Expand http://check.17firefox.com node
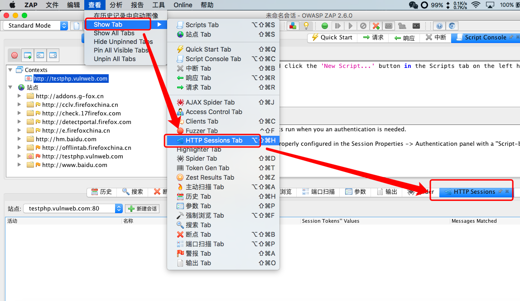The width and height of the screenshot is (520, 301). (x=19, y=113)
